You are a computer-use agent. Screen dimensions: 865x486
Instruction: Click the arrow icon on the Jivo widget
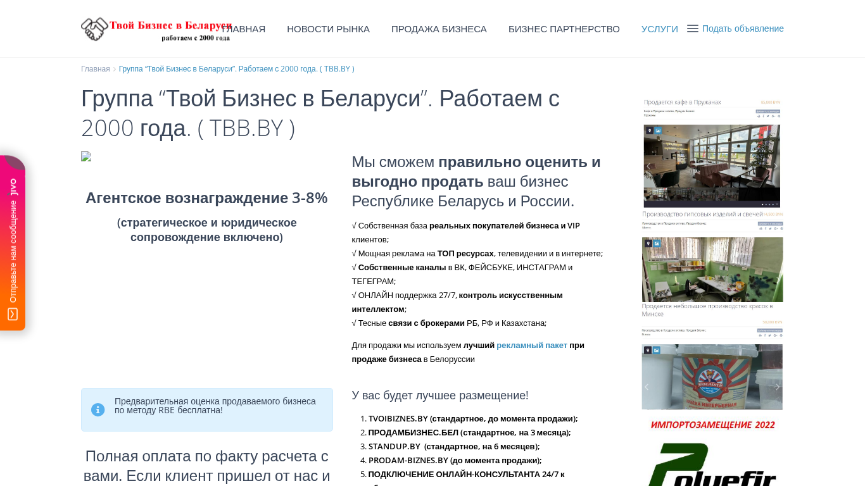[13, 314]
